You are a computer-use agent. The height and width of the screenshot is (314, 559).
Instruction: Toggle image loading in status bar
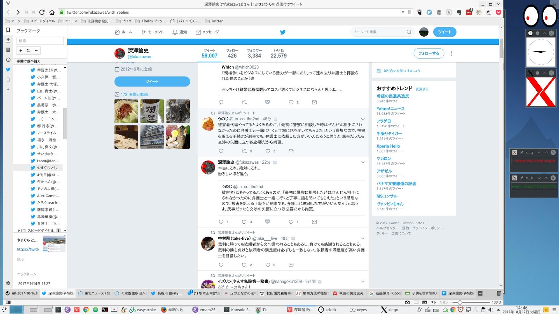click(x=424, y=302)
